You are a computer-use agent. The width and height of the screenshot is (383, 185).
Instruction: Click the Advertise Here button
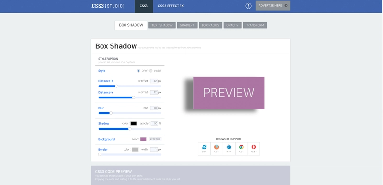[x=273, y=6]
